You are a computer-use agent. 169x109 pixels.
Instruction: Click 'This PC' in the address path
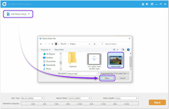pos(63,44)
